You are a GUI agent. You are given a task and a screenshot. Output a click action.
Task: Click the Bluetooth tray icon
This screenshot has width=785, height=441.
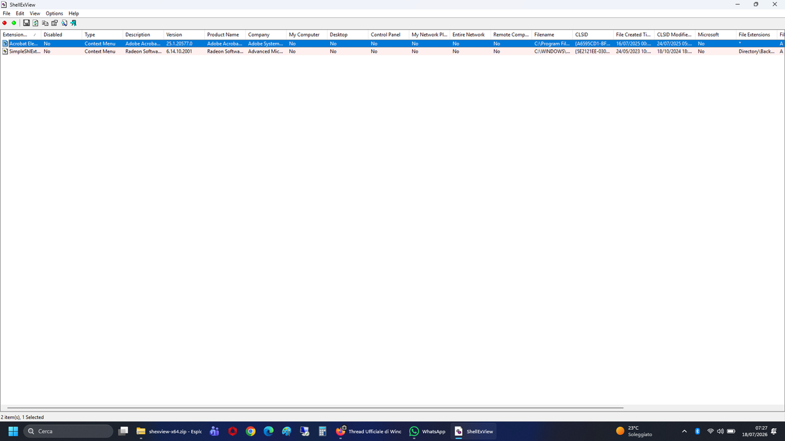[x=697, y=431]
